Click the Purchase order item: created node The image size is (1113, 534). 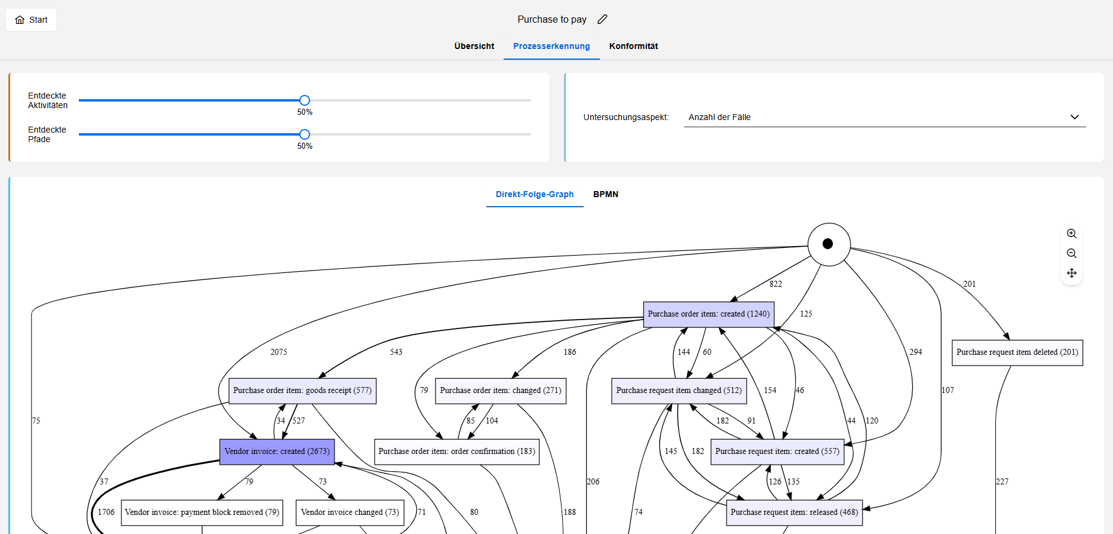(x=709, y=314)
